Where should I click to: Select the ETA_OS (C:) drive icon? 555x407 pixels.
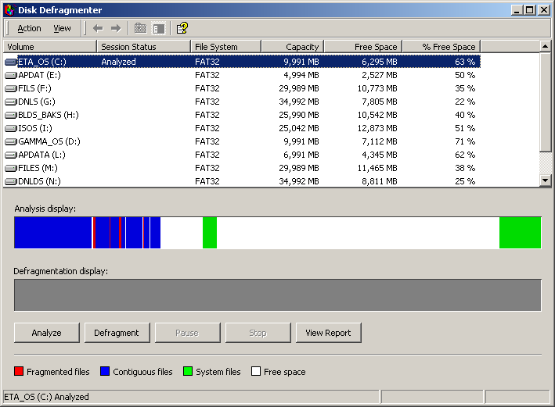point(11,62)
